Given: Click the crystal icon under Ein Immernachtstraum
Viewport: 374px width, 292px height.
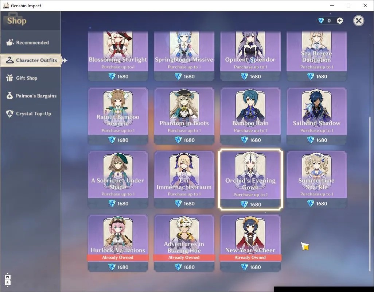Looking at the screenshot, I should tap(178, 203).
